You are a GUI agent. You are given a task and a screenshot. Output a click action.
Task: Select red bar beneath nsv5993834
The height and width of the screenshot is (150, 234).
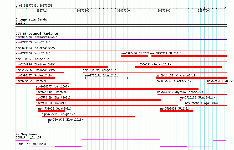[177, 111]
